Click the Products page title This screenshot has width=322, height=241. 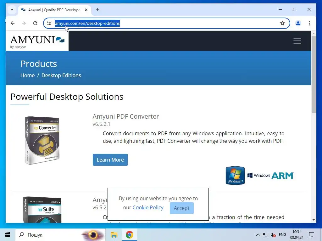(39, 64)
